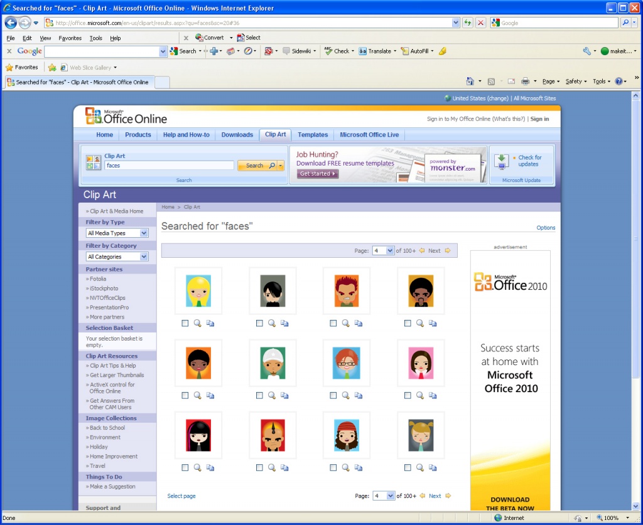Viewport: 643px width, 525px height.
Task: Copy icon under afro mustache face
Action: click(x=433, y=323)
